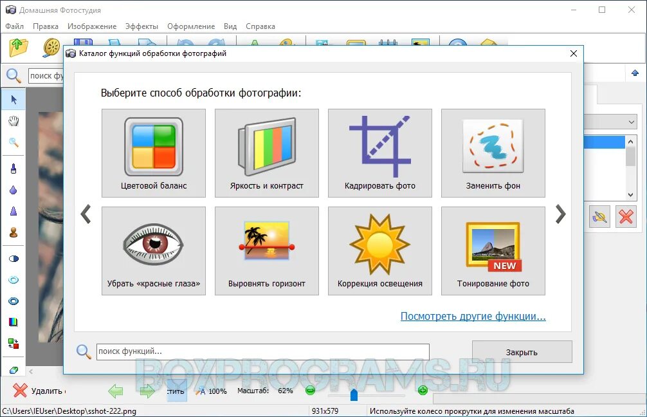Screen dimensions: 647x417
Task: Select the eraser tool
Action: click(x=14, y=370)
